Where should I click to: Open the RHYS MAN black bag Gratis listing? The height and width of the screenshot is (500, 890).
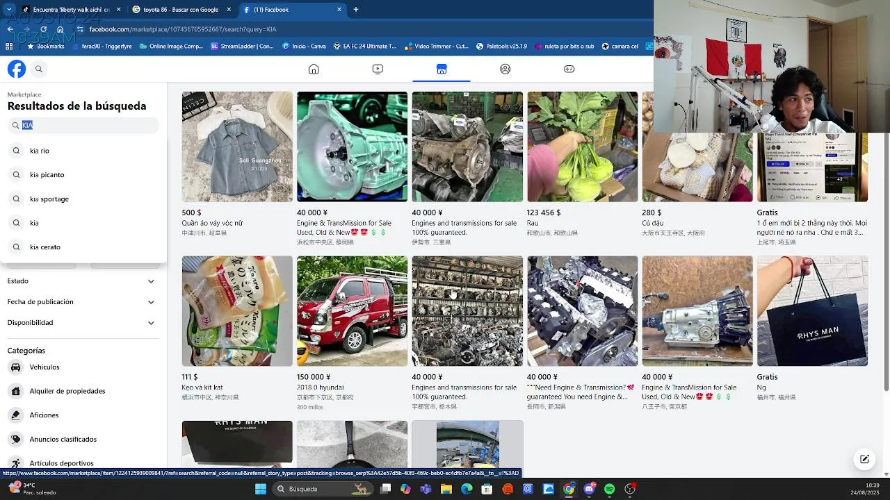(812, 311)
